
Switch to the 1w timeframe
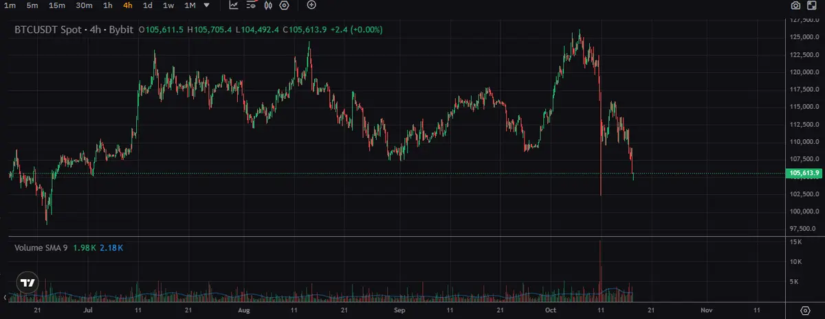pos(168,5)
